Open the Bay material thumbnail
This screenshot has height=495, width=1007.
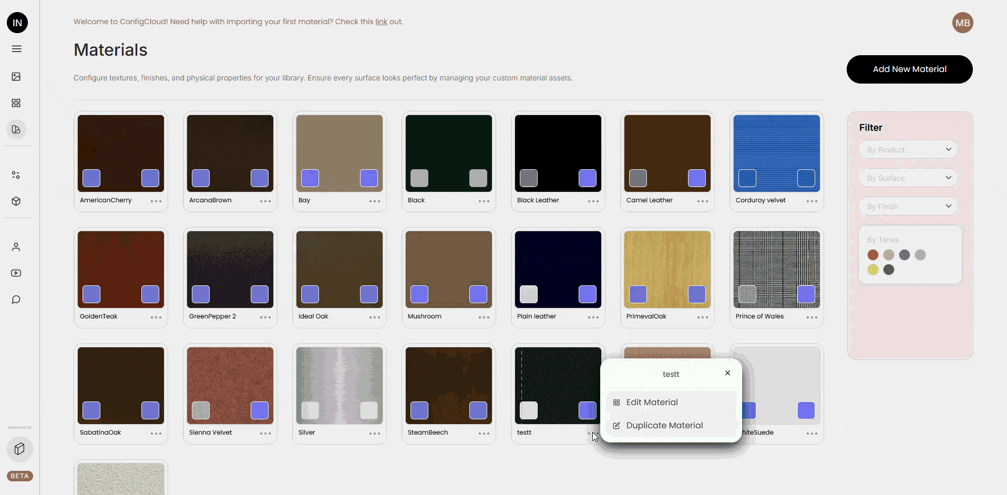click(340, 153)
